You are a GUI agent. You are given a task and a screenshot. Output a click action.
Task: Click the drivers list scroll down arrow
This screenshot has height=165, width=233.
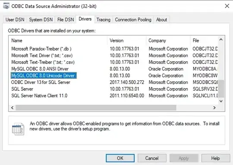[221, 101]
